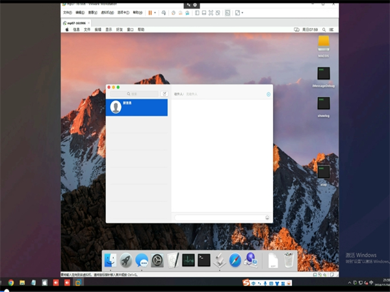Select the new message conversation in sidebar
The height and width of the screenshot is (292, 390).
click(136, 107)
